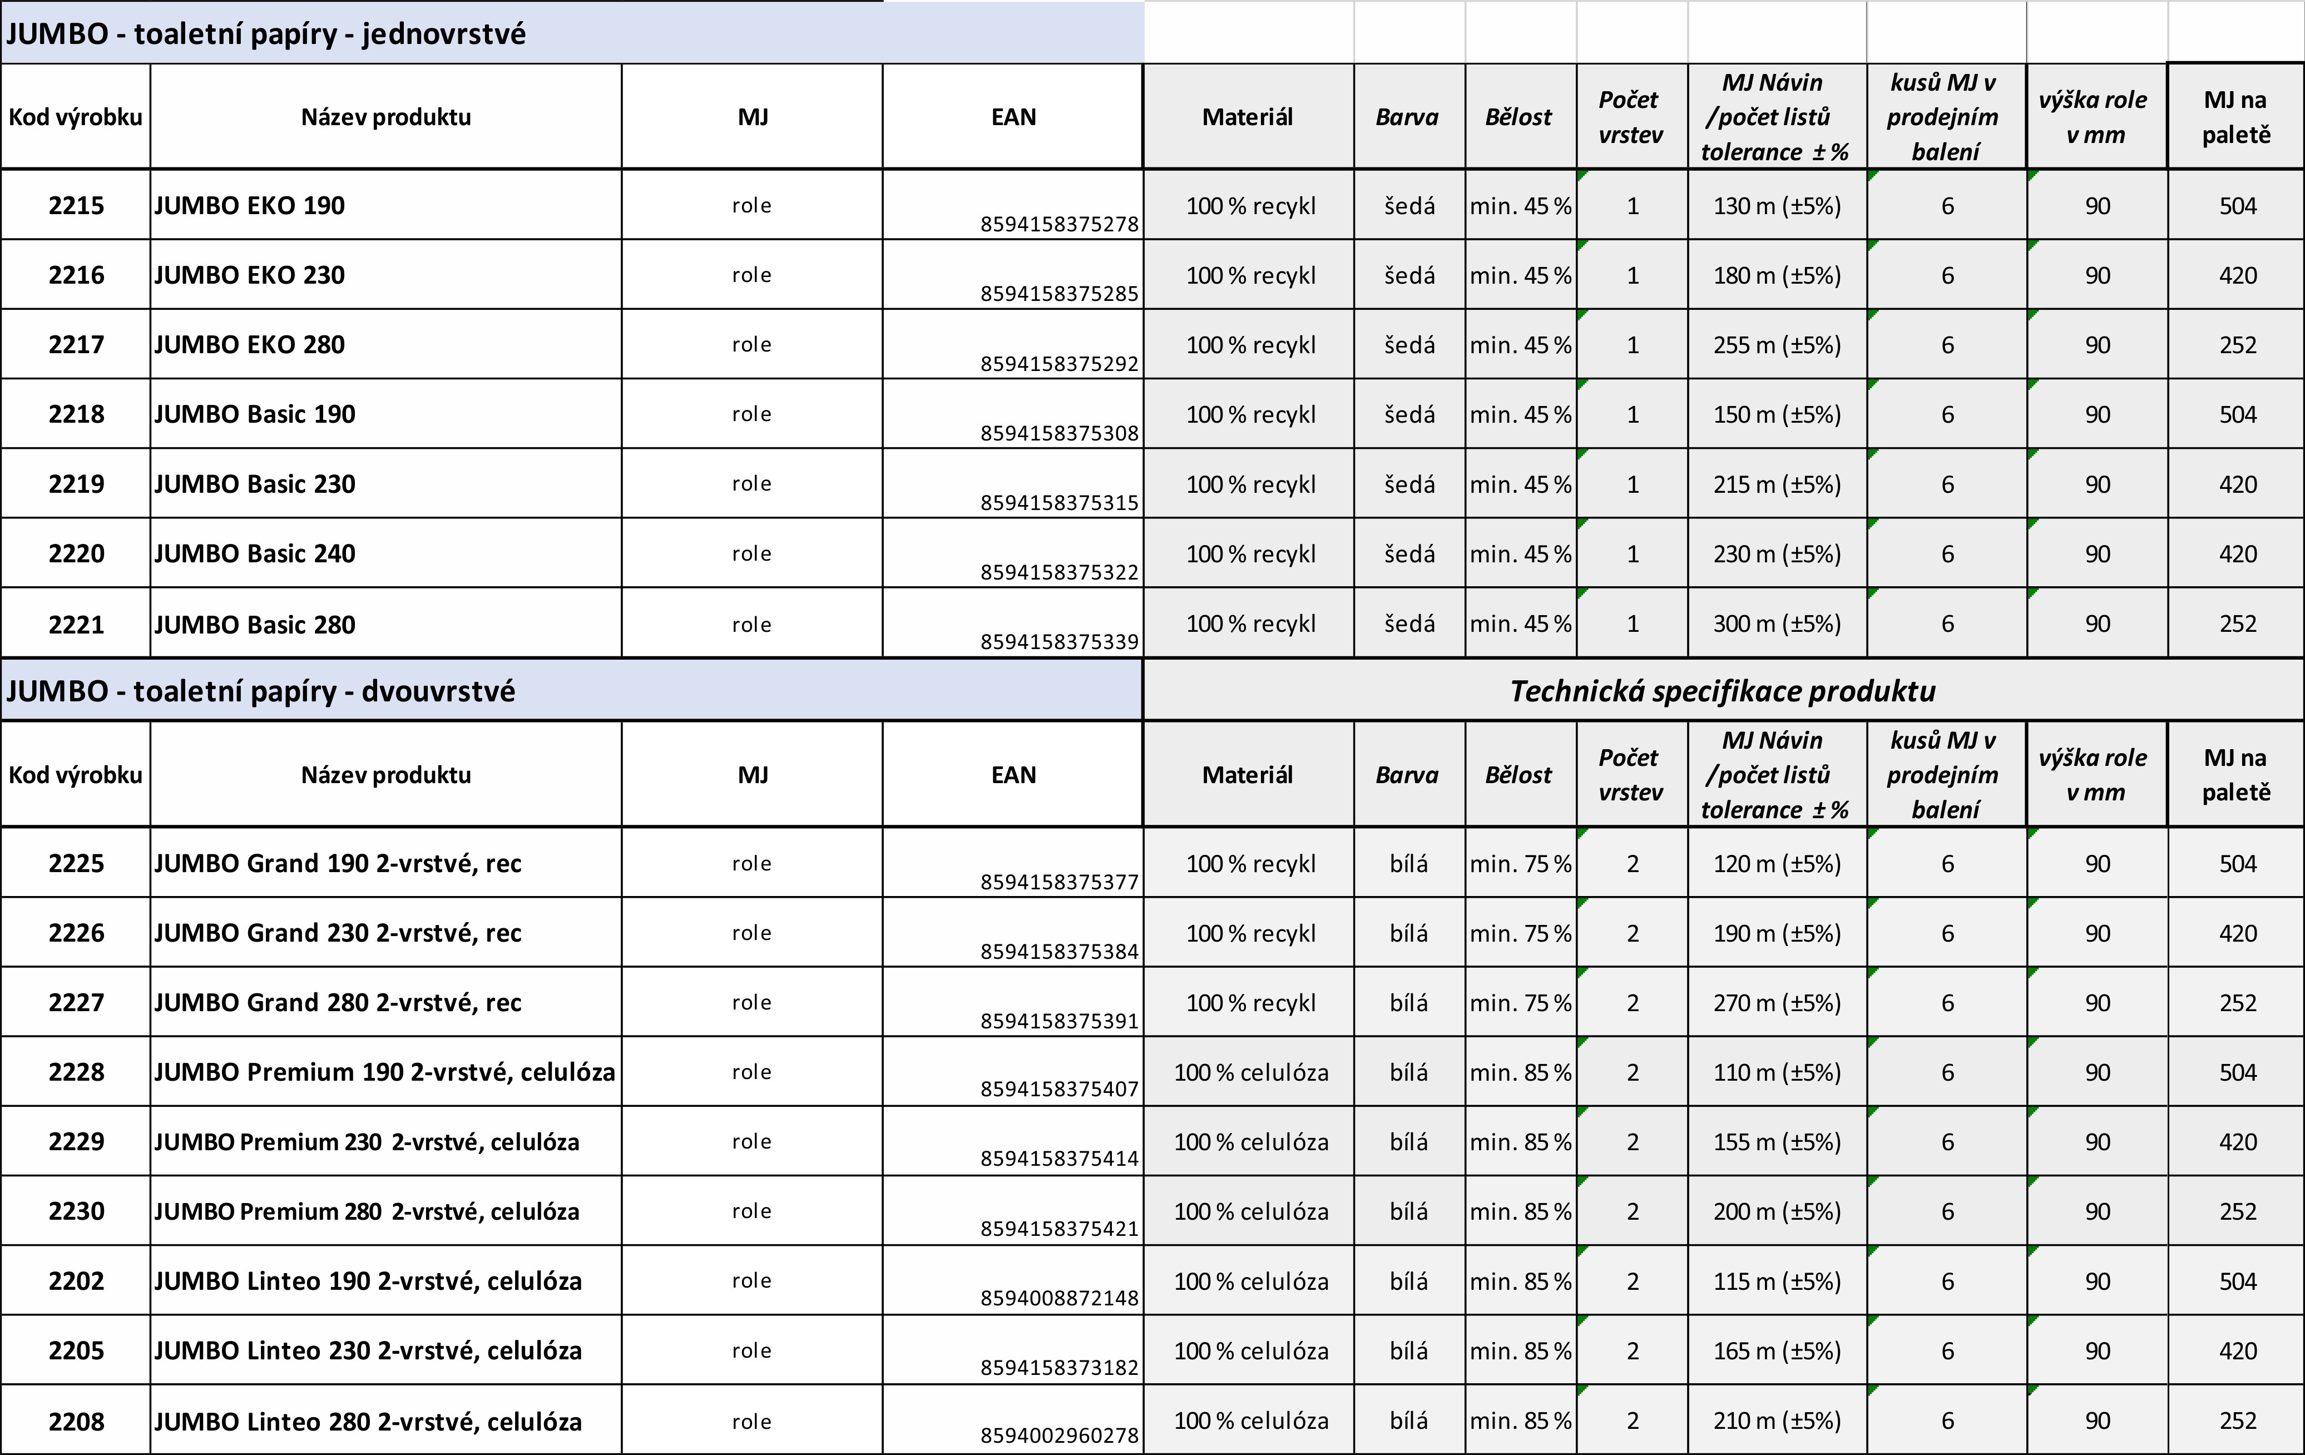Select EAN cell 8594158375308
2305x1455 pixels.
1013,414
